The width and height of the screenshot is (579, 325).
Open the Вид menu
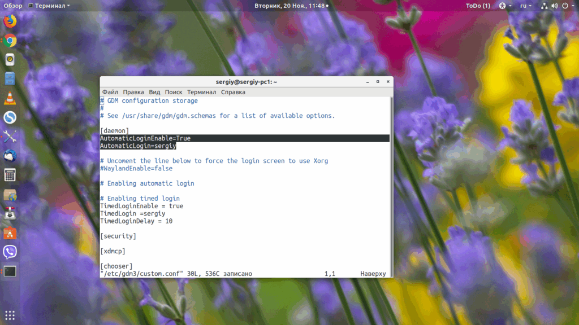click(x=154, y=92)
